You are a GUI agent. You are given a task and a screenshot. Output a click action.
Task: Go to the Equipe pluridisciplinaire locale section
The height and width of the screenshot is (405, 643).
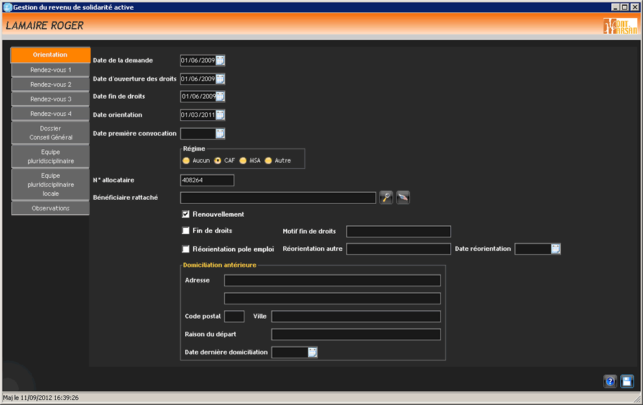(51, 184)
